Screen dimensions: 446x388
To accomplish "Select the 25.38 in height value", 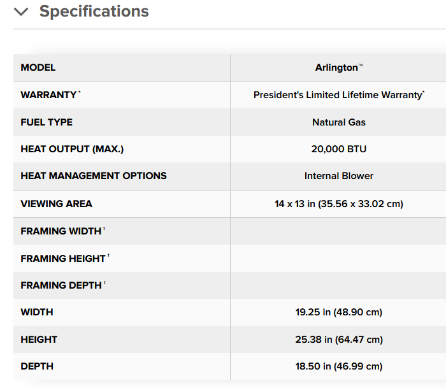I will (339, 340).
